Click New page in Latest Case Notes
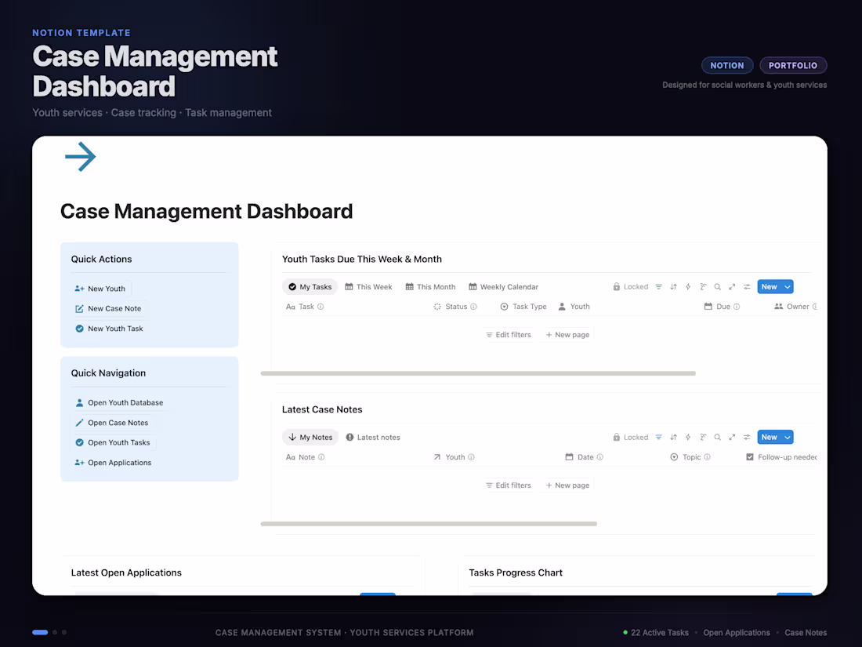The width and height of the screenshot is (862, 647). tap(567, 485)
